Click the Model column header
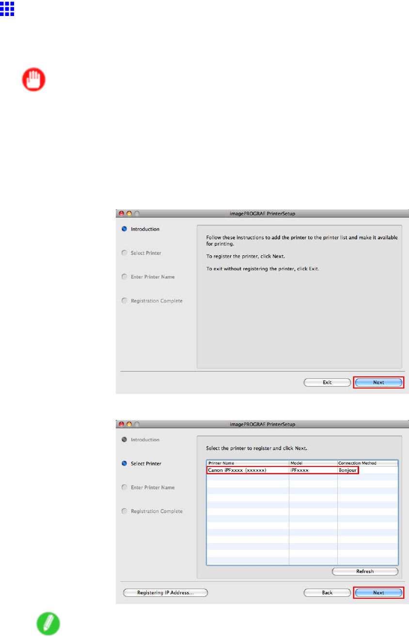Image resolution: width=409 pixels, height=637 pixels. (x=313, y=463)
